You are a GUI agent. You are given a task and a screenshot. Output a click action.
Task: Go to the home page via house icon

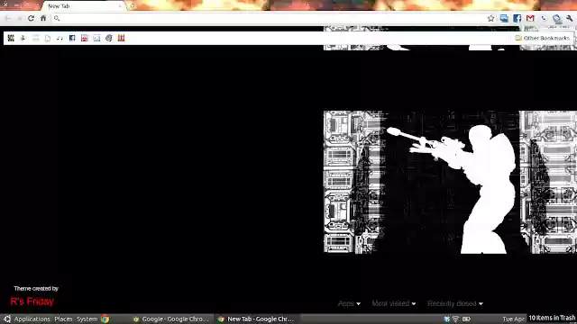tap(43, 18)
